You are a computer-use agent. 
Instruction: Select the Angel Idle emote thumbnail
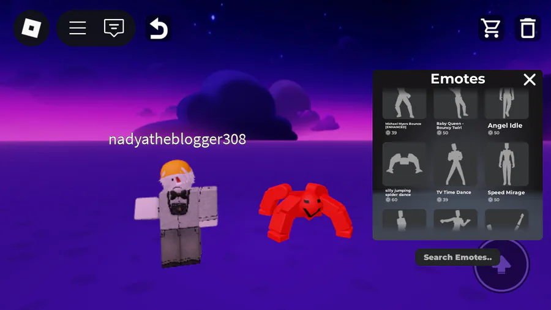pos(507,104)
